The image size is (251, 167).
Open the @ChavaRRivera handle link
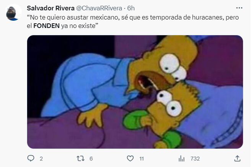[x=99, y=8]
